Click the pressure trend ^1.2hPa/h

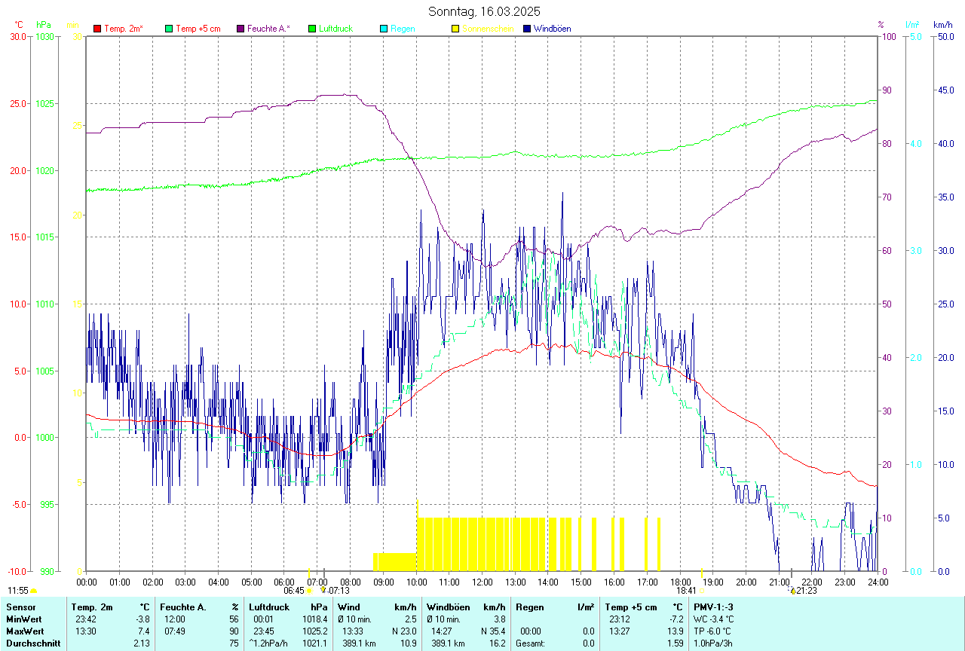click(x=269, y=643)
